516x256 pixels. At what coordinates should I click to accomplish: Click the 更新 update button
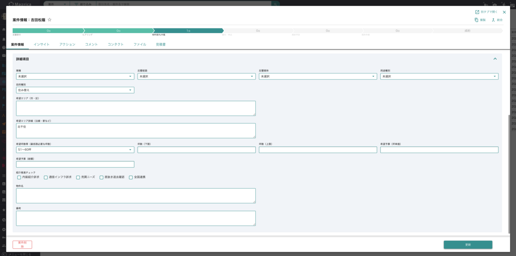468,244
